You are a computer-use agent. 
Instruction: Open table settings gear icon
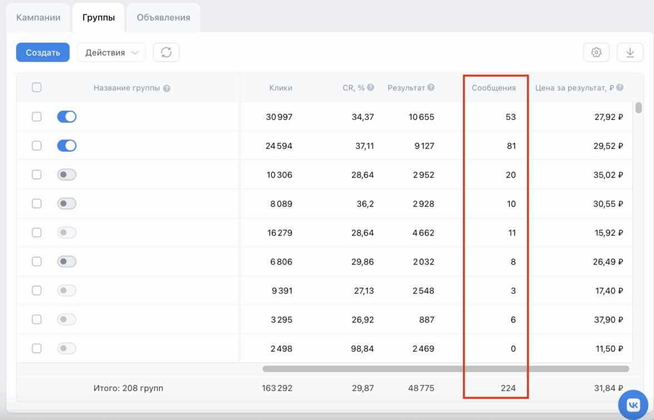pyautogui.click(x=596, y=52)
